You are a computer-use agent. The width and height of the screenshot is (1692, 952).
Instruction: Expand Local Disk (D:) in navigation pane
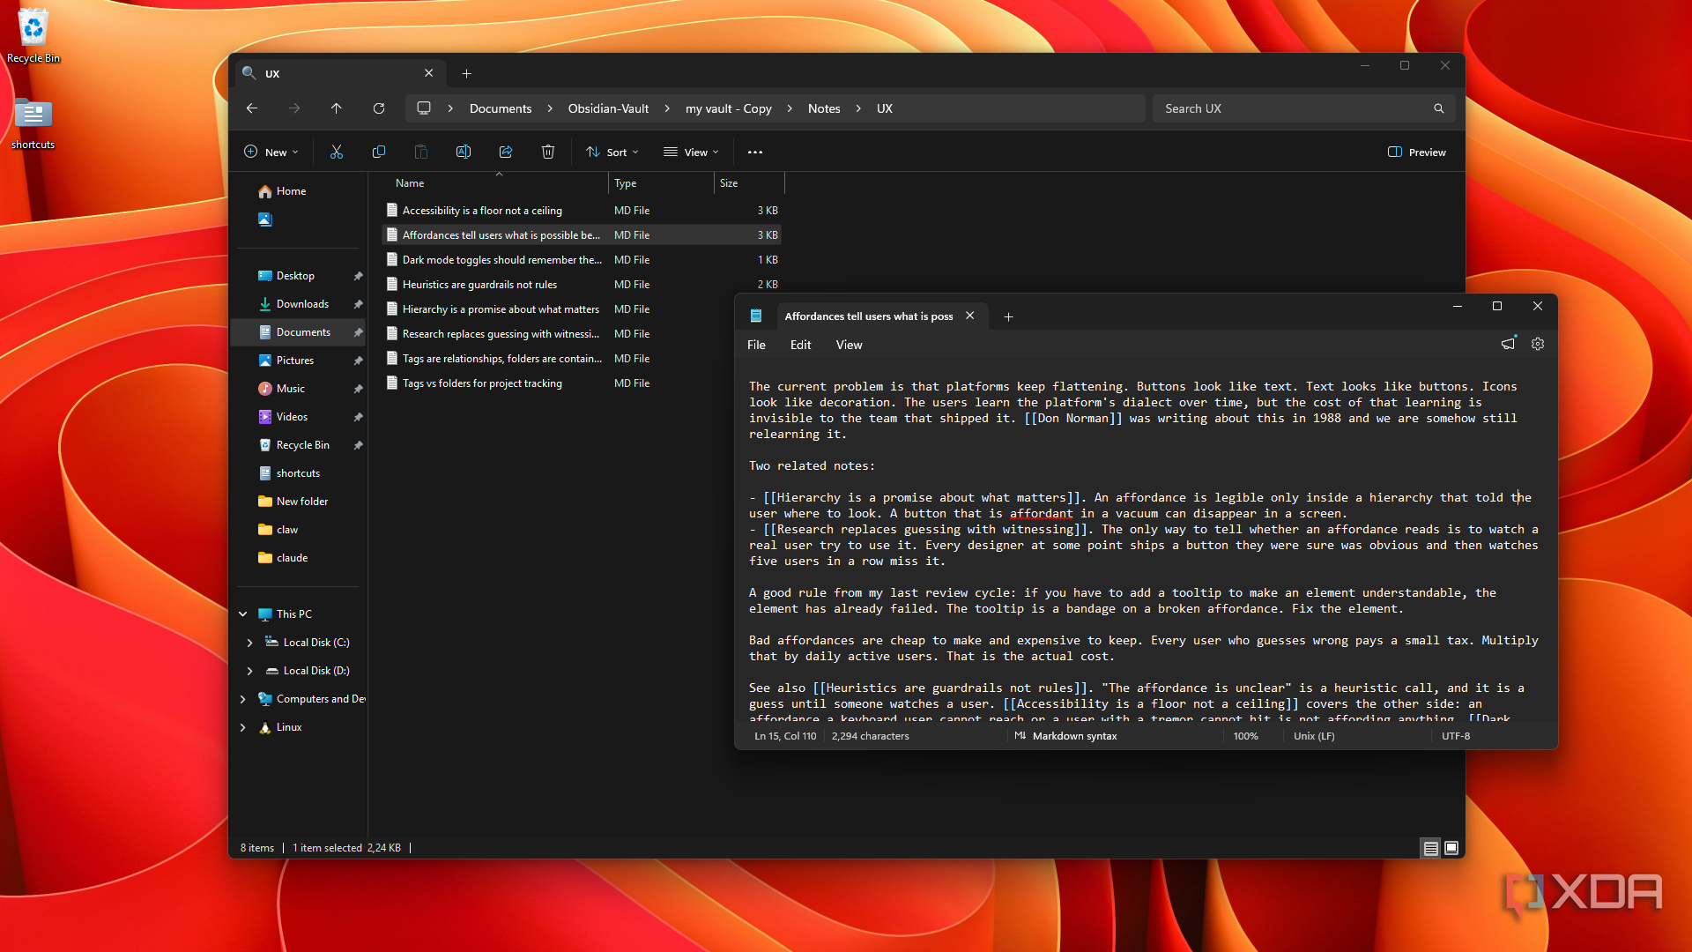pyautogui.click(x=250, y=671)
